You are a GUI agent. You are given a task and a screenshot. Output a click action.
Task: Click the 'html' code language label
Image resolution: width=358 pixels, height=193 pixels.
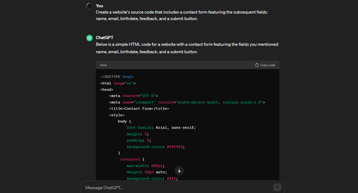point(103,65)
